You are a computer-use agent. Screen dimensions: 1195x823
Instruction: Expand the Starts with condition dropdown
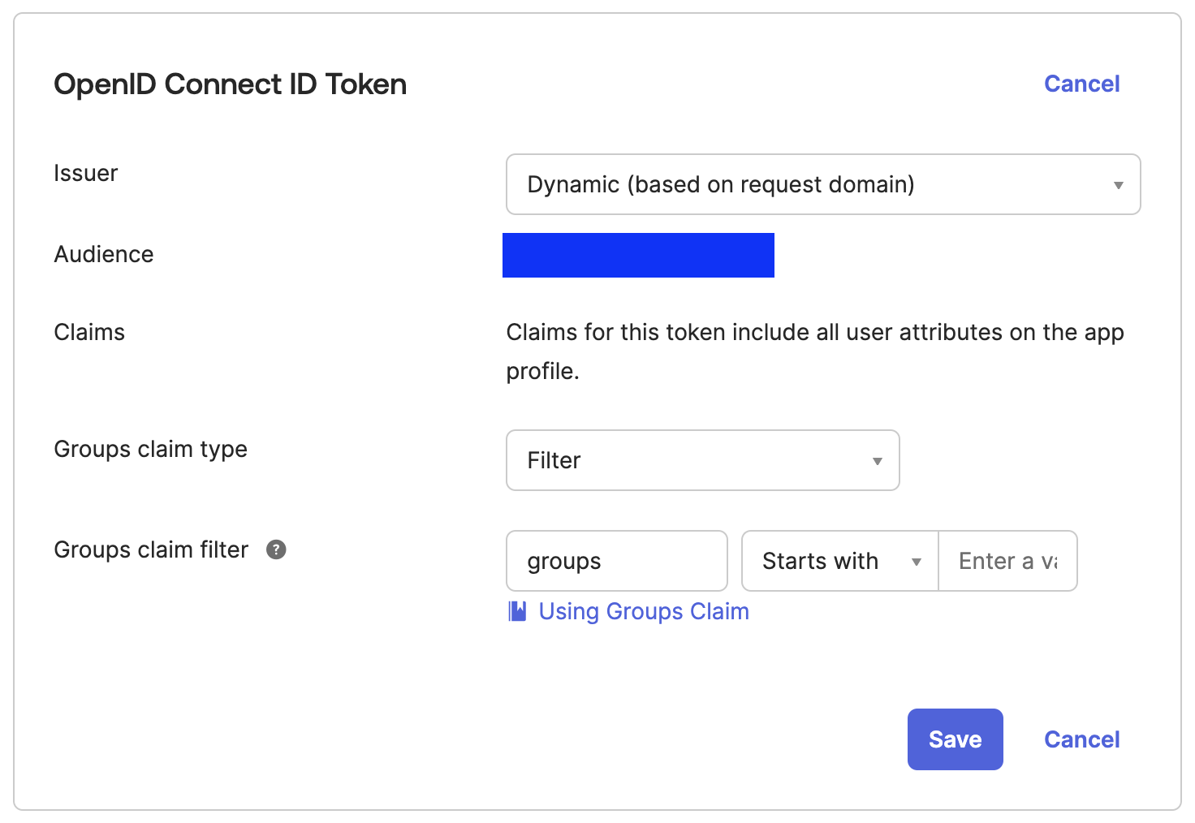[839, 561]
